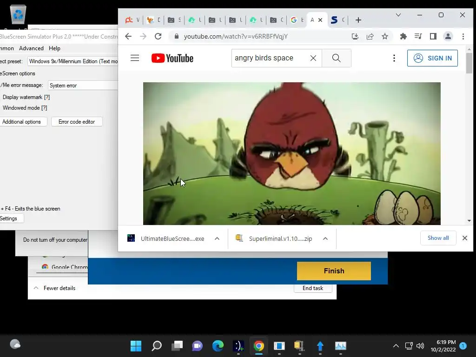Open the Error code editor

point(77,122)
